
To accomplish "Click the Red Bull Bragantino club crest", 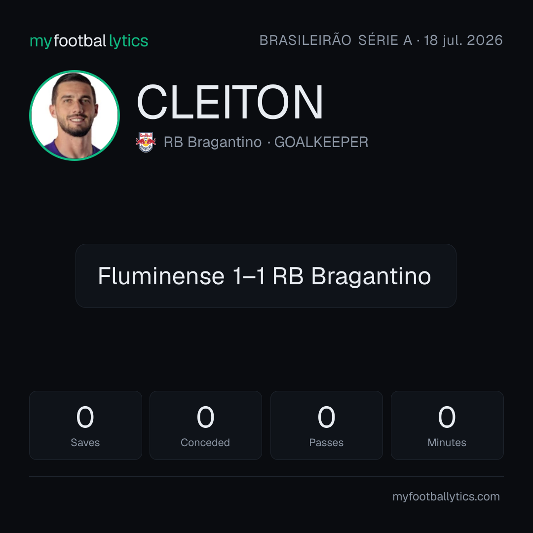I will pos(146,142).
